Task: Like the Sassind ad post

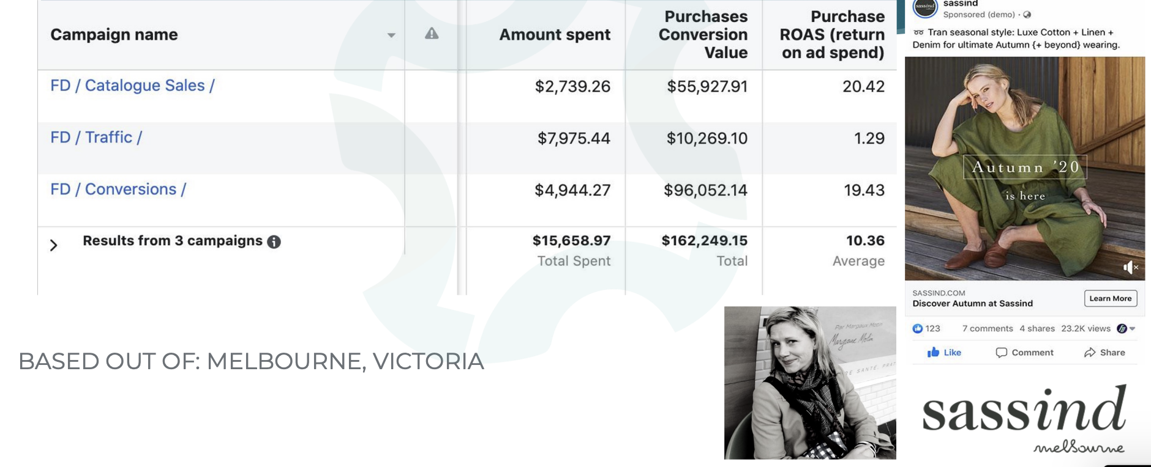Action: tap(944, 352)
